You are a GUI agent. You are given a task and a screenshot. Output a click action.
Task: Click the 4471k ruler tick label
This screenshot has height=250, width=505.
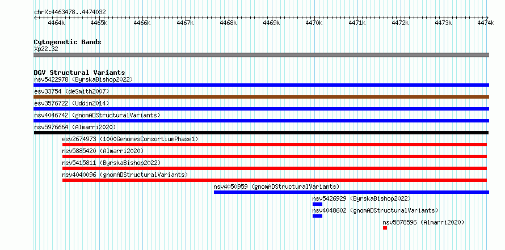(x=357, y=23)
